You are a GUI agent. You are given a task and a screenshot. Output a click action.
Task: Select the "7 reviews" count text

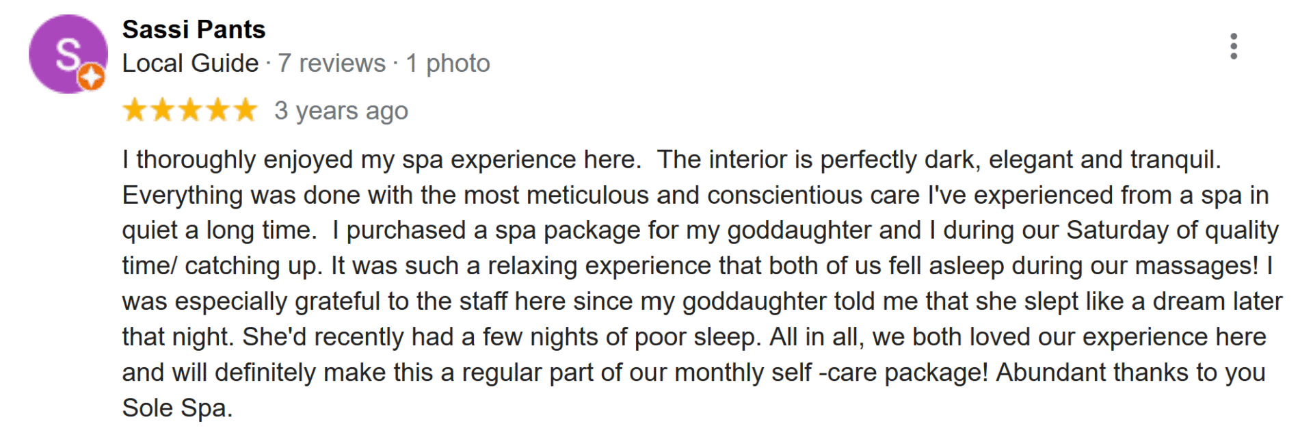(x=332, y=64)
